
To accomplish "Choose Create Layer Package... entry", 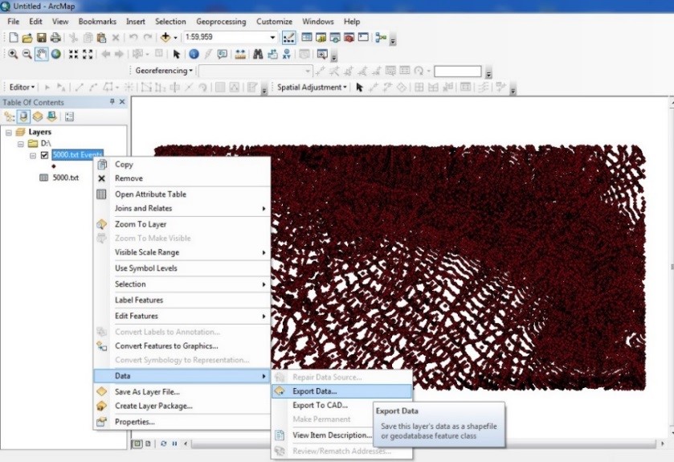I will click(182, 406).
